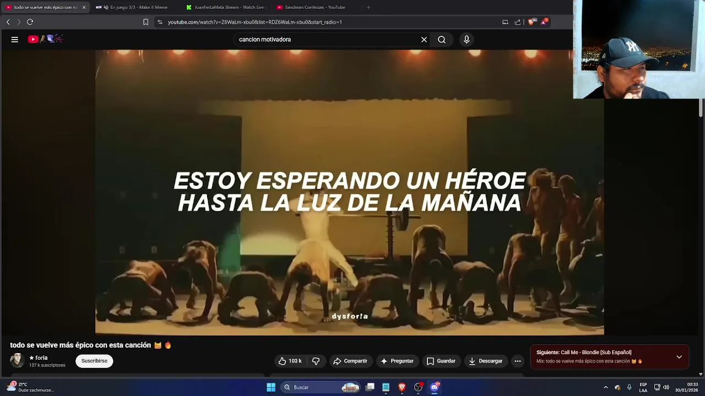Switch to the JuanFerLaMata Stream tab
The width and height of the screenshot is (705, 396).
226,7
